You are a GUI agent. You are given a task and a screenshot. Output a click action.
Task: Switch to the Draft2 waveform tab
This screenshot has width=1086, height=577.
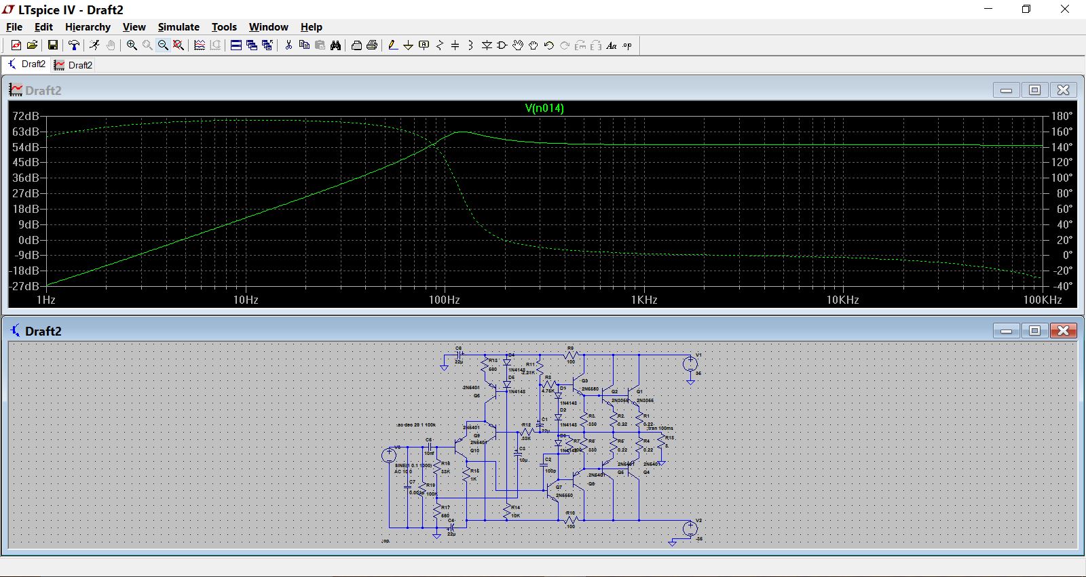point(73,65)
